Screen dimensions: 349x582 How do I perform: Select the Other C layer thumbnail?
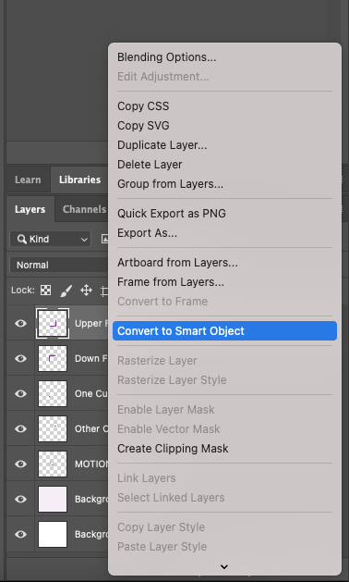click(53, 428)
